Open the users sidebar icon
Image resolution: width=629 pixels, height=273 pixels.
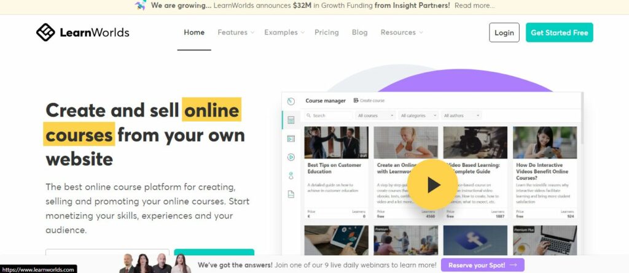[x=291, y=175]
